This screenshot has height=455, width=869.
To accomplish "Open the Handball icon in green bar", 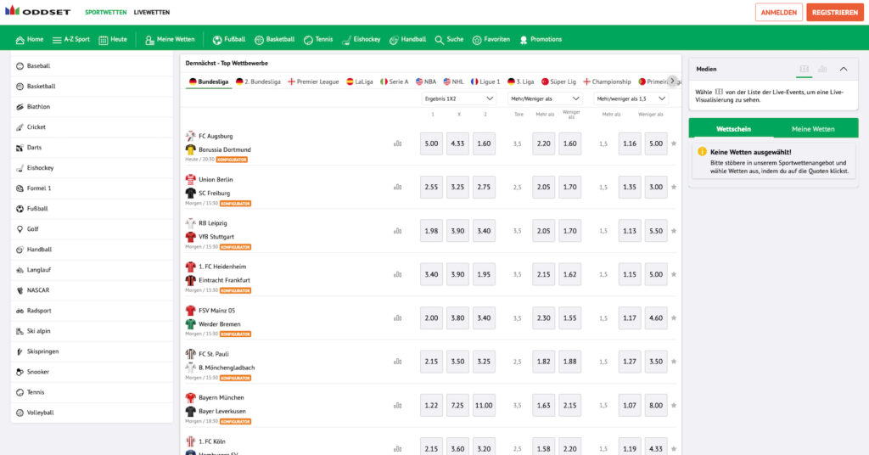I will 394,40.
